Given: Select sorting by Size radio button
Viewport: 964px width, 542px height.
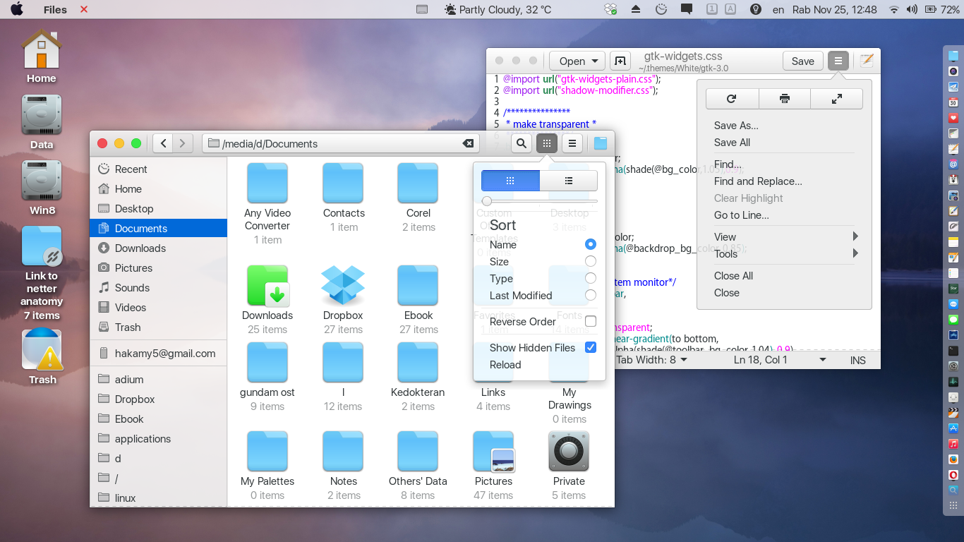Looking at the screenshot, I should click(x=591, y=261).
